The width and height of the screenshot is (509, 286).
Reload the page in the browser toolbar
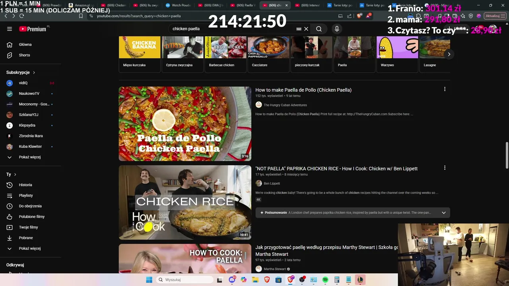[21, 16]
